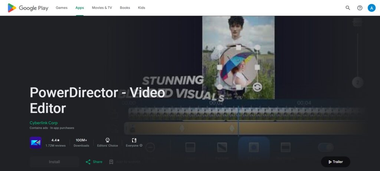Click the PowerDirector - Video Editor title
This screenshot has height=171, width=380.
(97, 100)
